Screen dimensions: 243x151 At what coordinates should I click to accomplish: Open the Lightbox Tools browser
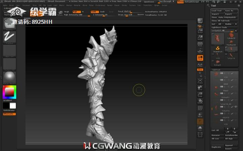[224, 28]
